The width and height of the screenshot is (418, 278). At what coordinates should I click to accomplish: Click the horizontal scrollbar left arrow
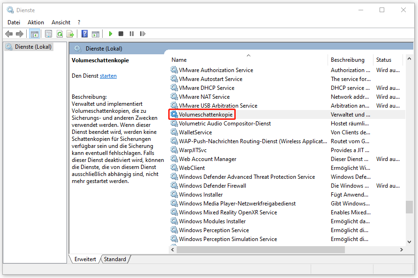point(173,249)
